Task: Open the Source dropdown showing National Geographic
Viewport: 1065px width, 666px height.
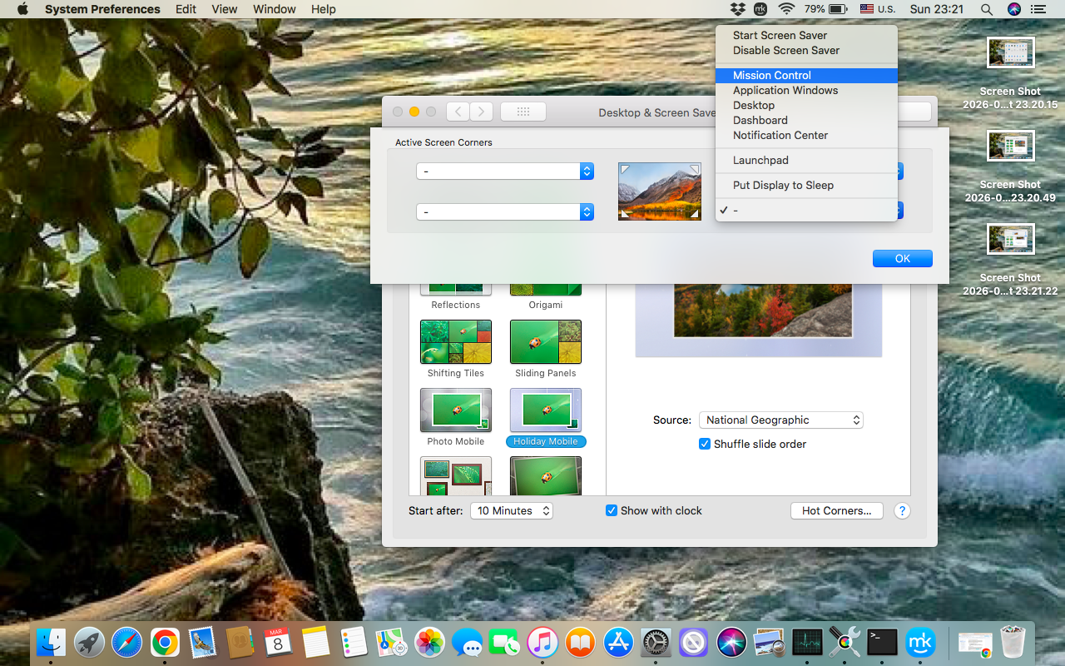Action: click(780, 420)
